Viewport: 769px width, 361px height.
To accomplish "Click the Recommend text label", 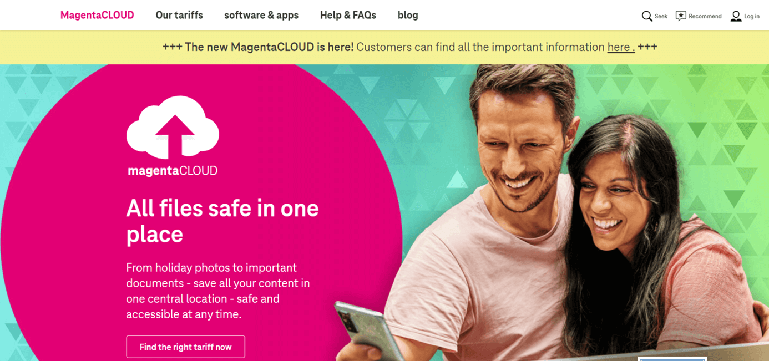I will pos(705,16).
